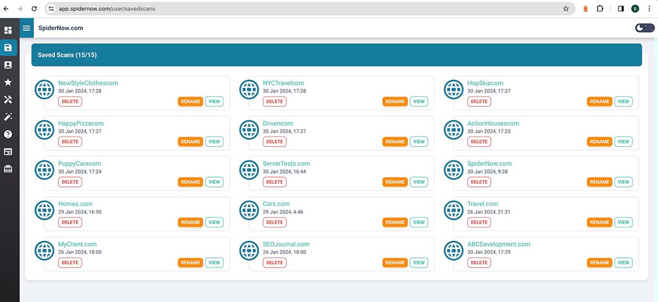Delete the ABCDevelopment.com scan
Viewport: 658px width, 302px height.
(479, 263)
